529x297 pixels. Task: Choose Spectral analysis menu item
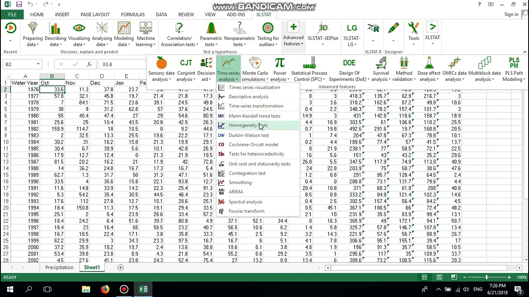pyautogui.click(x=258, y=202)
